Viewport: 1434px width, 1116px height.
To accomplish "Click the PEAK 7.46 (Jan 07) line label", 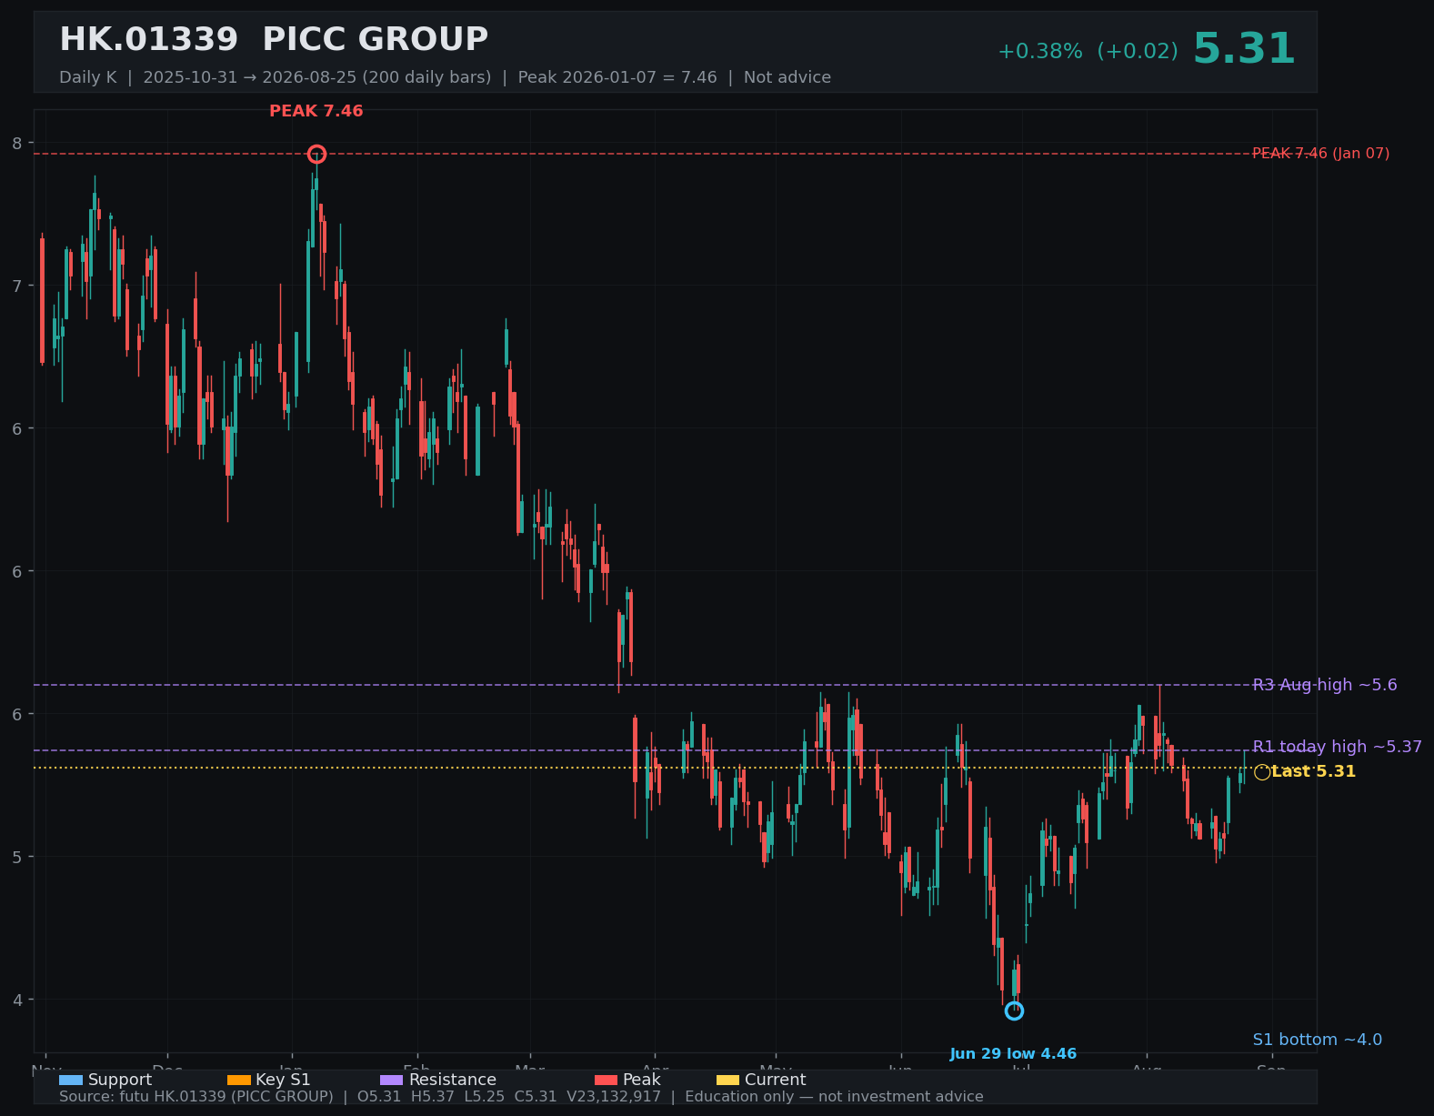I will click(x=1321, y=154).
